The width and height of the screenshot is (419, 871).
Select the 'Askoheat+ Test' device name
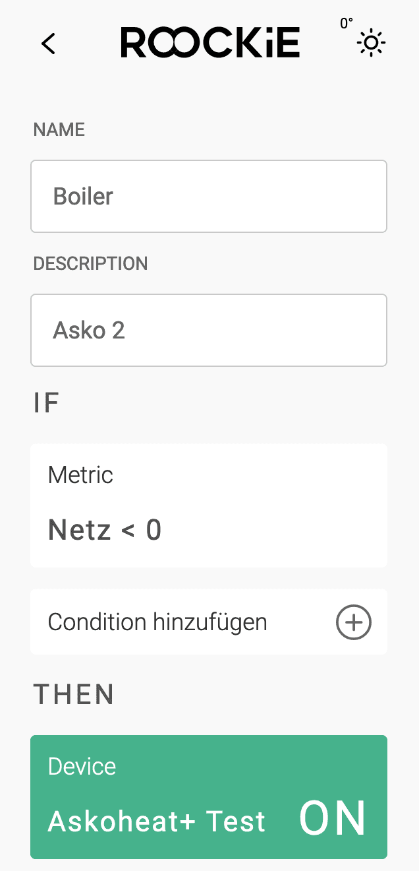[x=157, y=822]
